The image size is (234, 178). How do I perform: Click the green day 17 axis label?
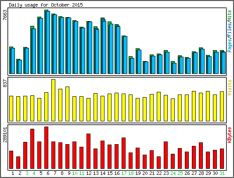point(124,173)
